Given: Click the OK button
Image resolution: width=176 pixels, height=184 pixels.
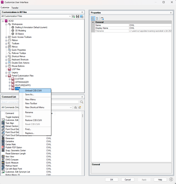Looking at the screenshot, I should [112, 179].
